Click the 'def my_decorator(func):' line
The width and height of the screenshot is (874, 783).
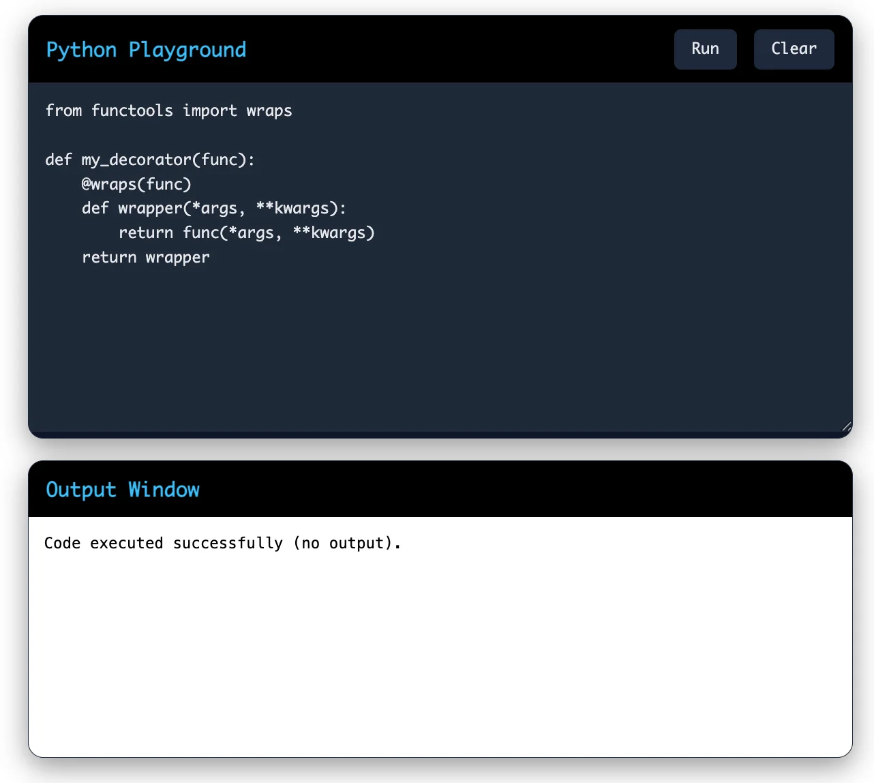[x=150, y=160]
